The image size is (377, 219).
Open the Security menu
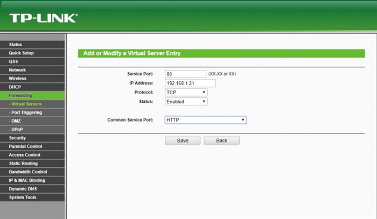(x=32, y=138)
